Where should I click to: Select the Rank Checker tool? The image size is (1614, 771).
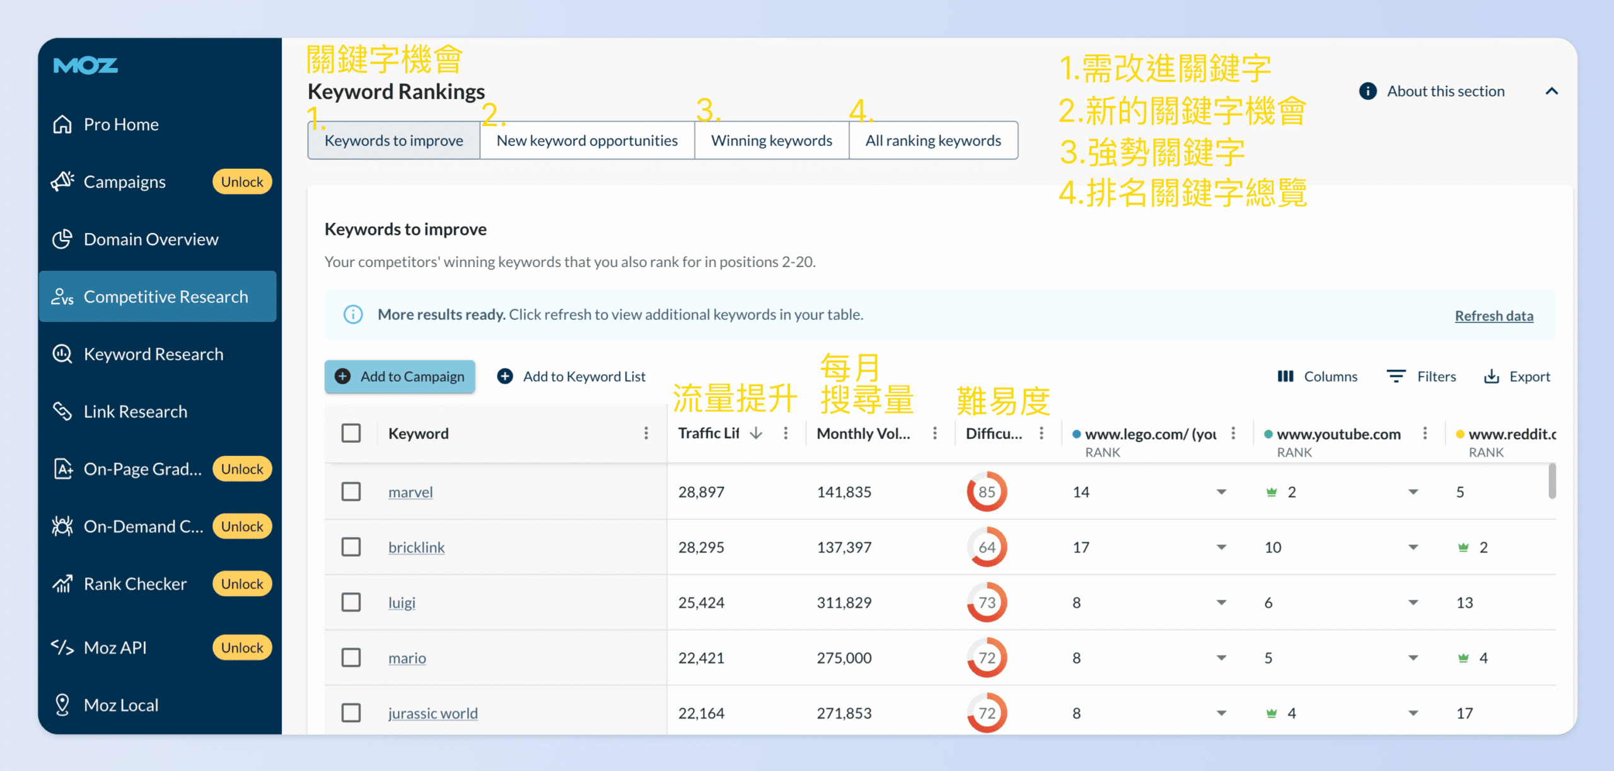pos(135,583)
